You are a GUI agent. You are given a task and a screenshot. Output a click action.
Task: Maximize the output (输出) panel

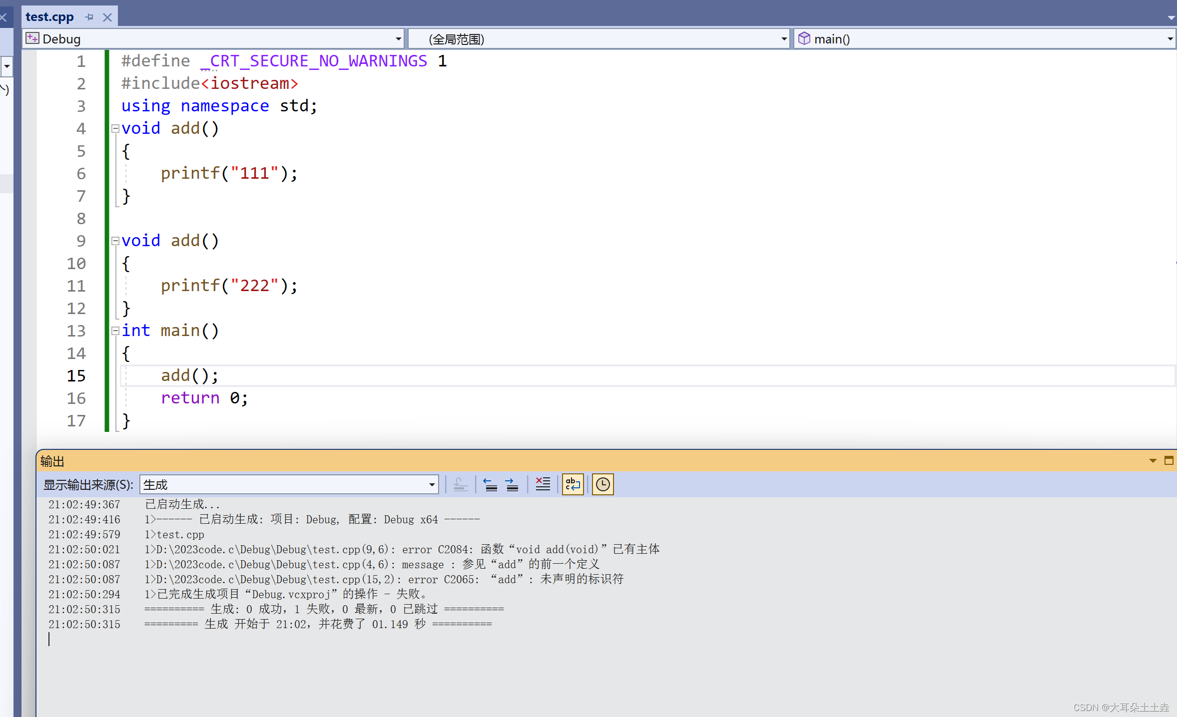1169,460
